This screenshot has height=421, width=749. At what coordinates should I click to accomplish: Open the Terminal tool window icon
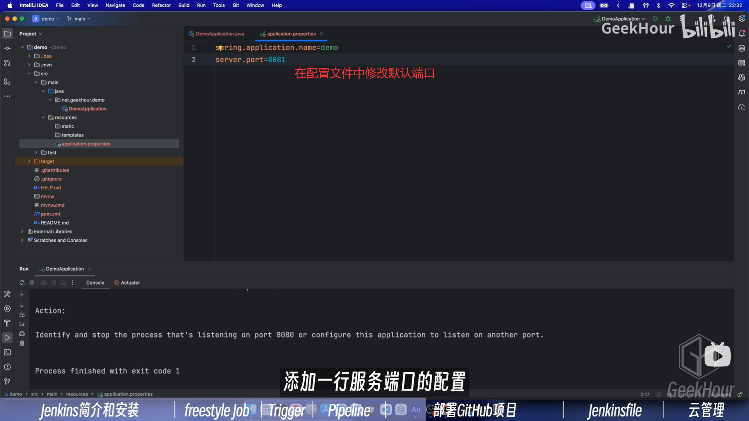[7, 352]
